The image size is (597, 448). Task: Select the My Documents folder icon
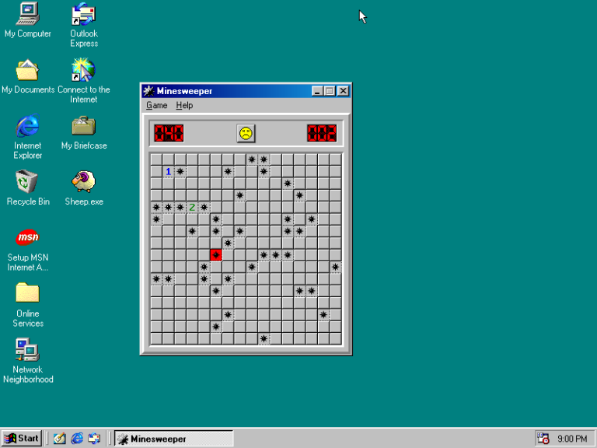click(x=28, y=76)
